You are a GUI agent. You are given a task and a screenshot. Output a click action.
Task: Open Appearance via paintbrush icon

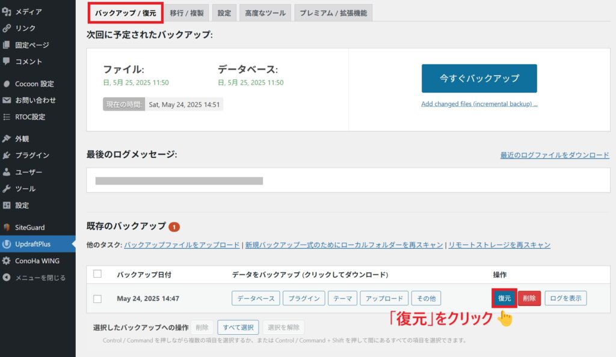(x=7, y=139)
